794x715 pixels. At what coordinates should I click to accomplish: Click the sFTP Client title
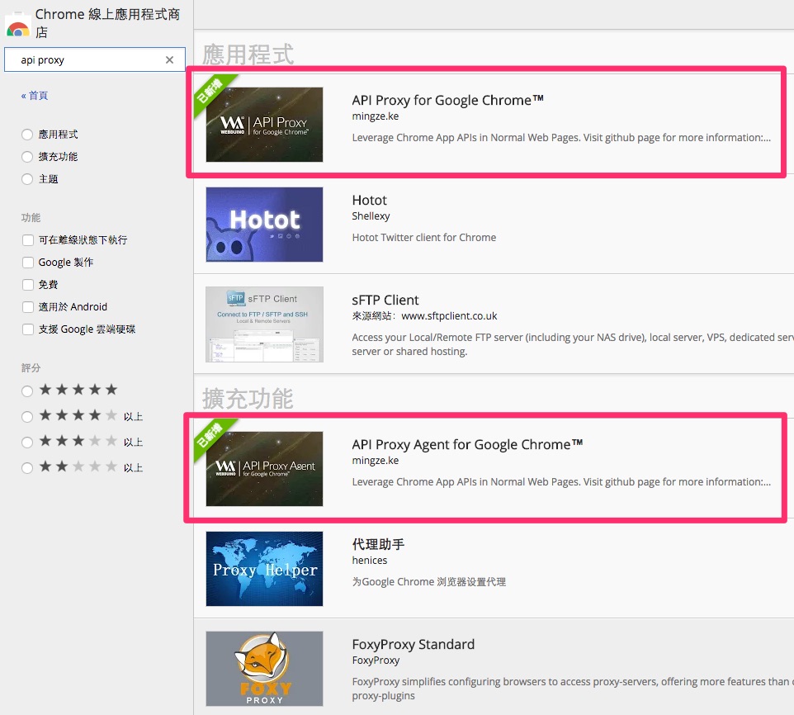coord(385,300)
